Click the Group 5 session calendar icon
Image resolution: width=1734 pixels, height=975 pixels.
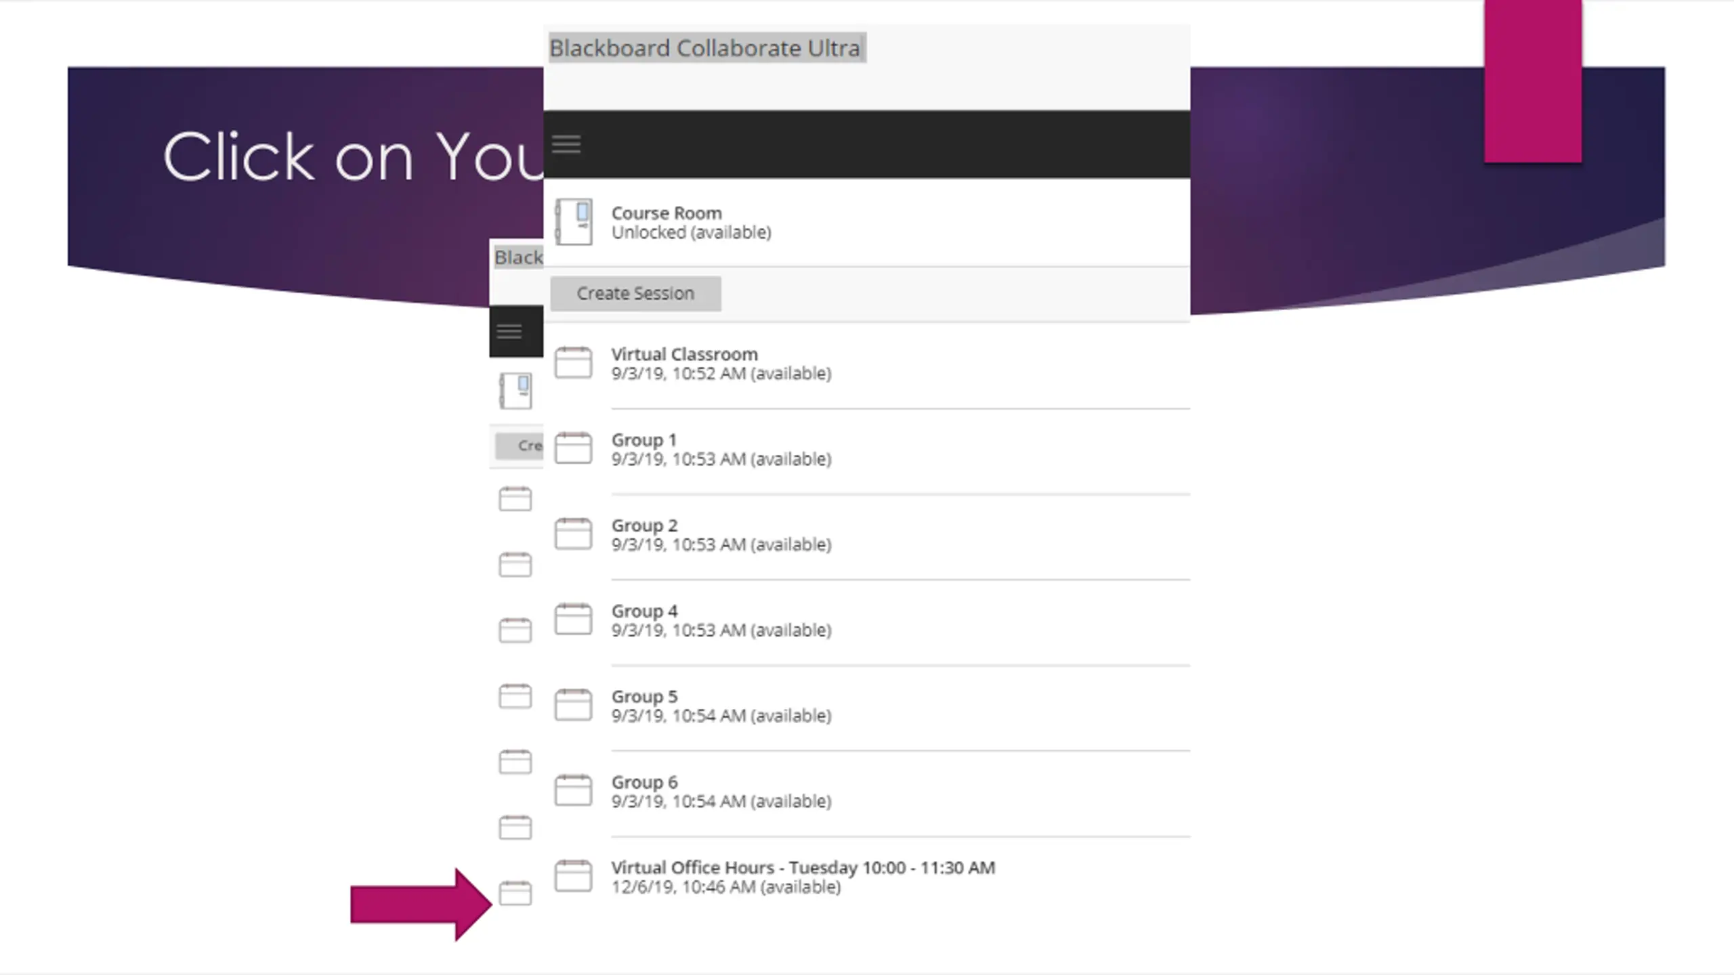click(573, 705)
